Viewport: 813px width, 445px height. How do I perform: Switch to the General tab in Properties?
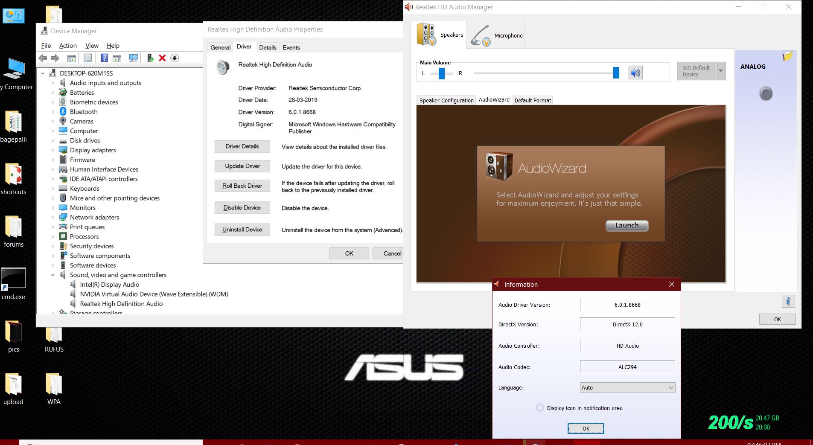(221, 47)
